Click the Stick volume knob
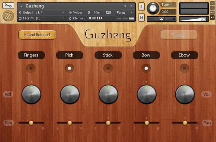Image resolution: width=216 pixels, height=142 pixels. click(109, 94)
